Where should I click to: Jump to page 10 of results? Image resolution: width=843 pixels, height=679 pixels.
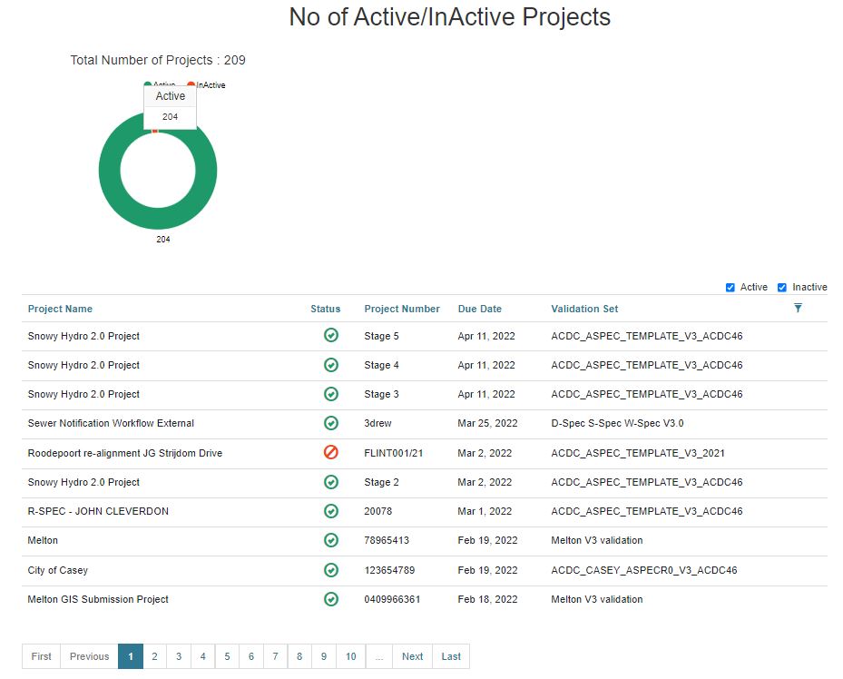click(350, 656)
